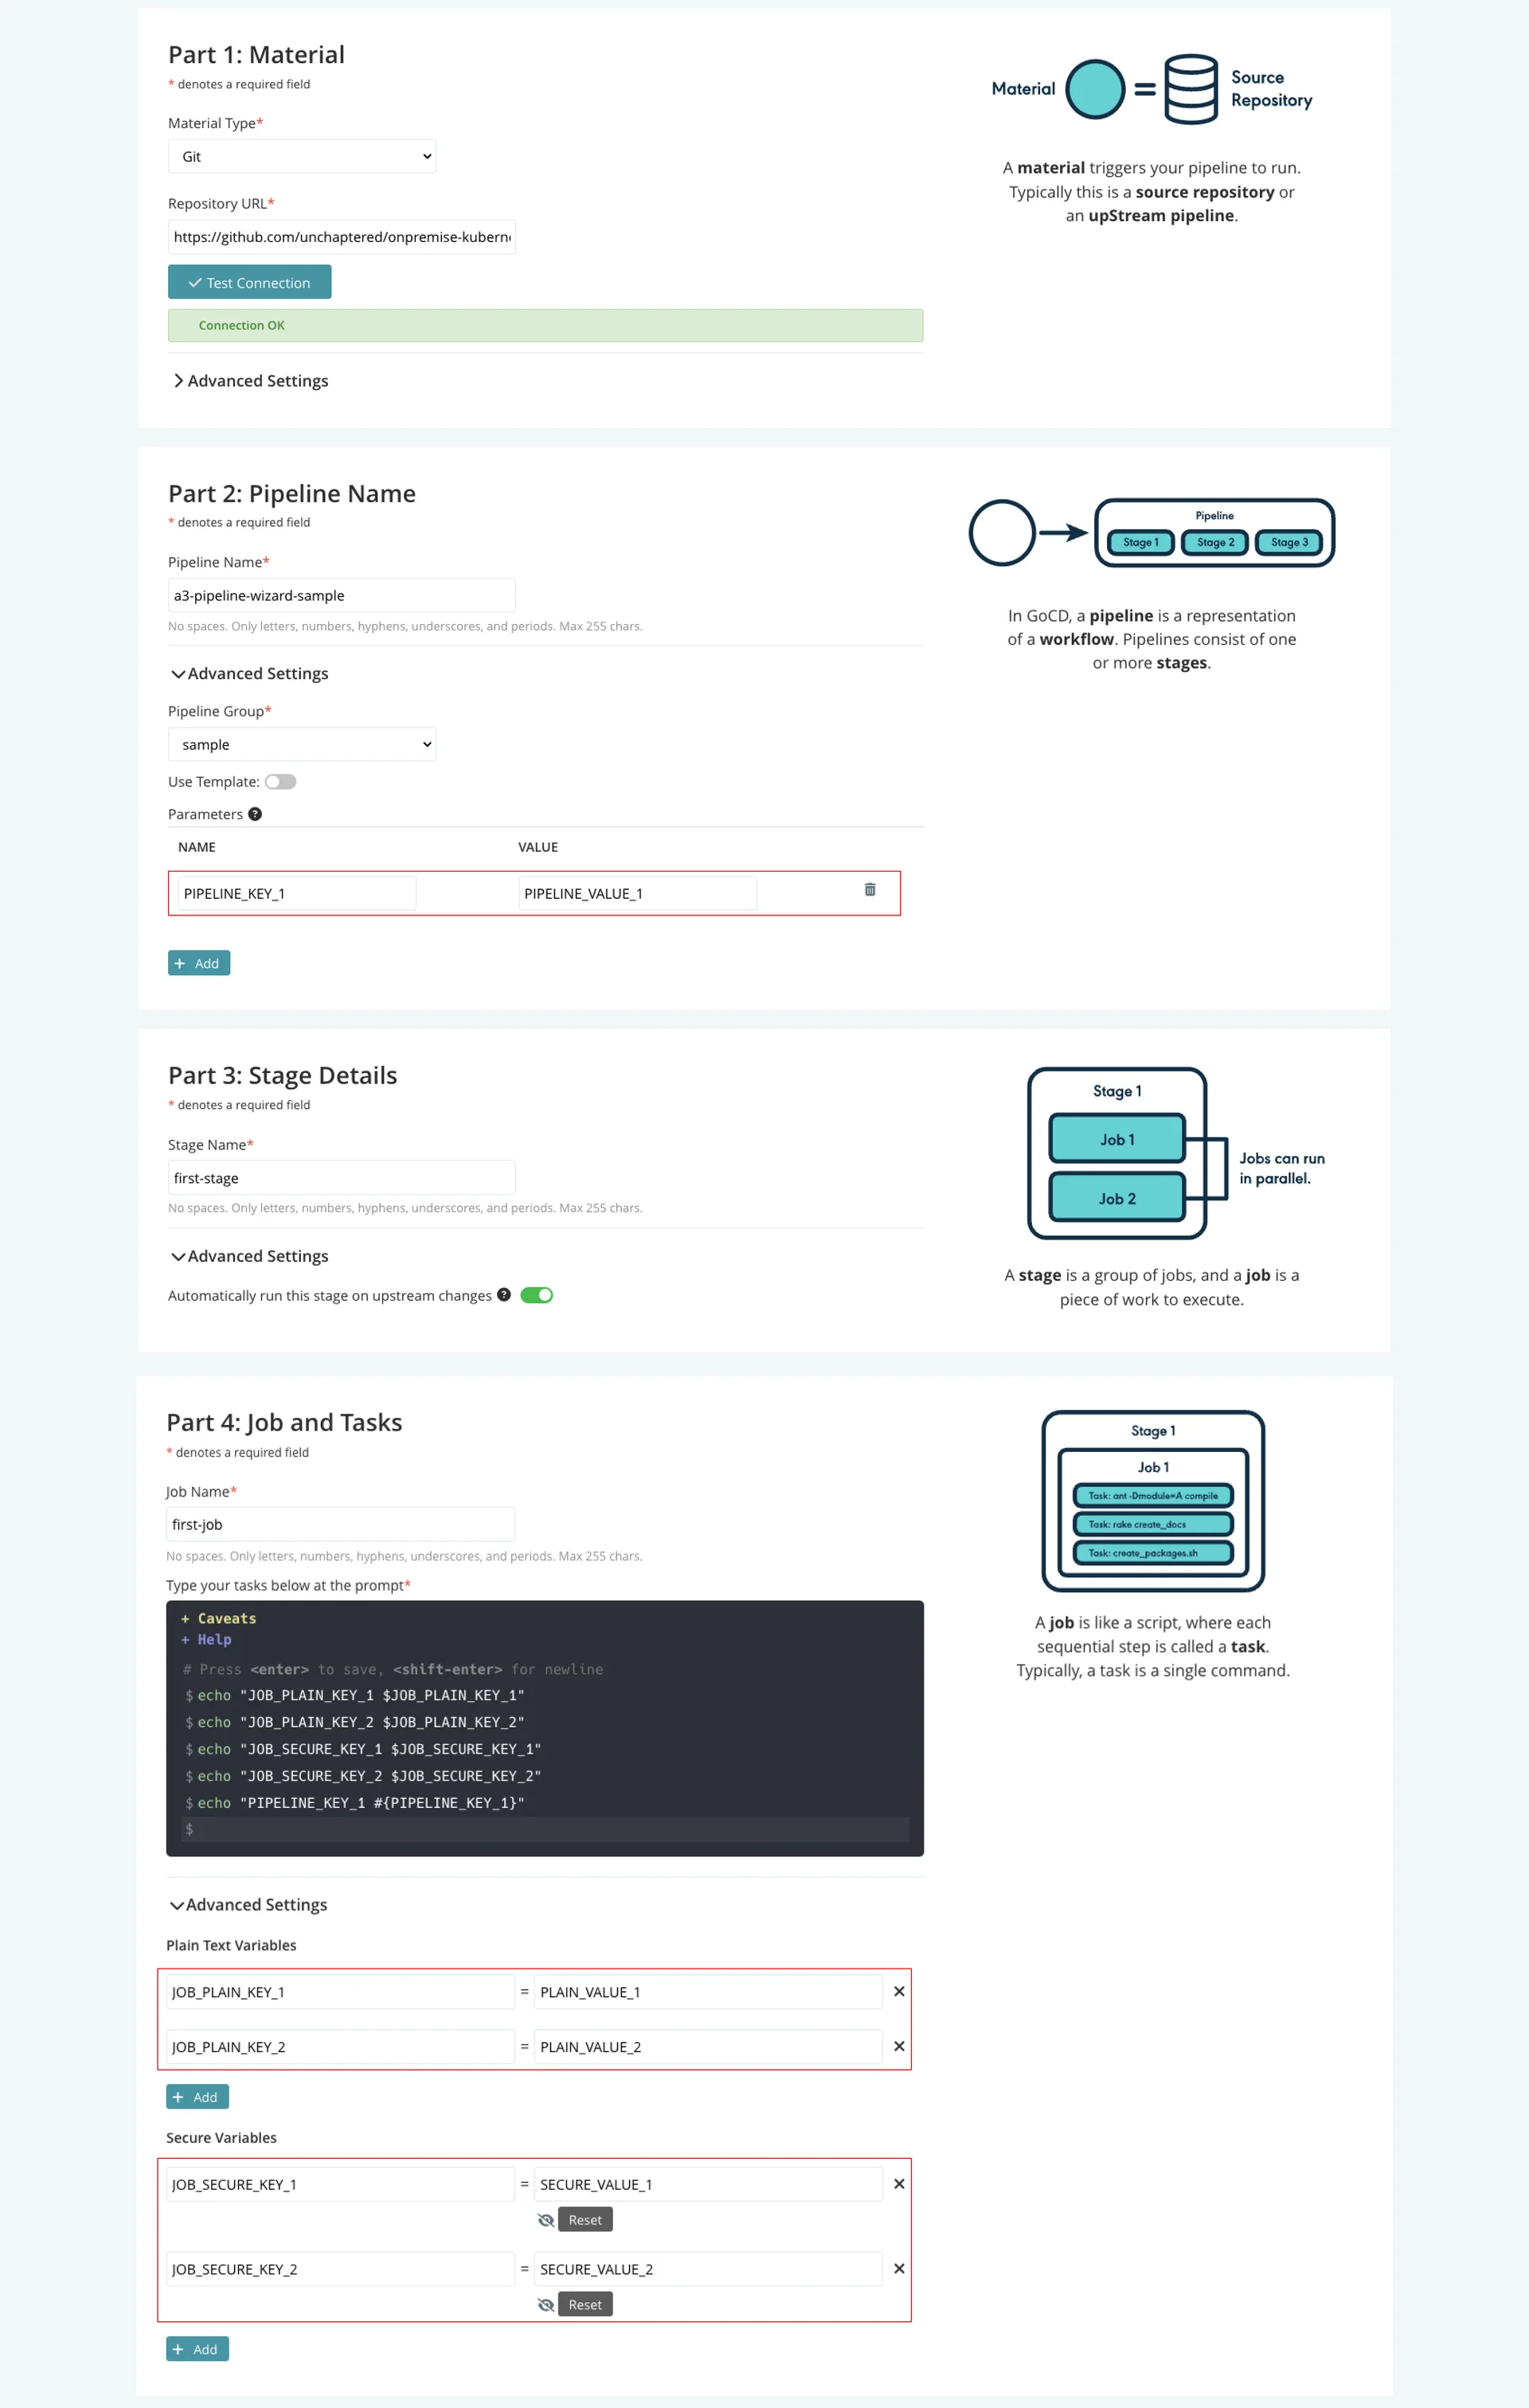Click the Test Connection button
This screenshot has height=2408, width=1529.
click(x=249, y=282)
